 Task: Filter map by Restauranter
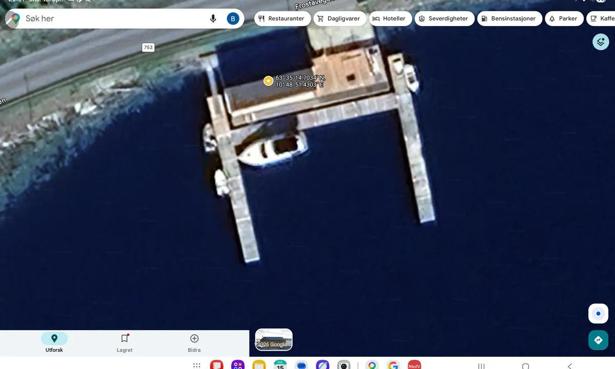click(x=281, y=19)
